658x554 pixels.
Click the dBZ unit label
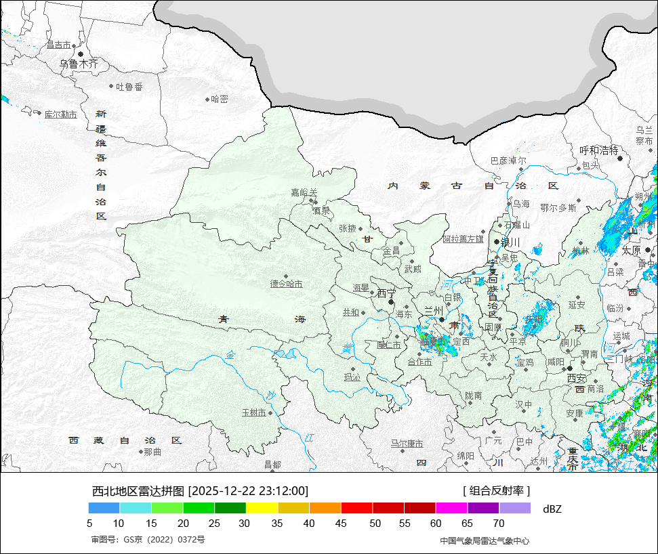tap(552, 509)
